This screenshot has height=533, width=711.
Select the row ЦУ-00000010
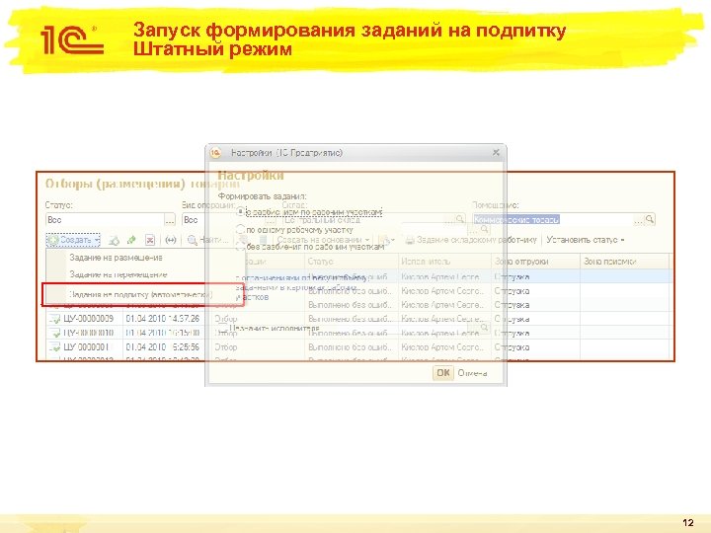pos(358,333)
